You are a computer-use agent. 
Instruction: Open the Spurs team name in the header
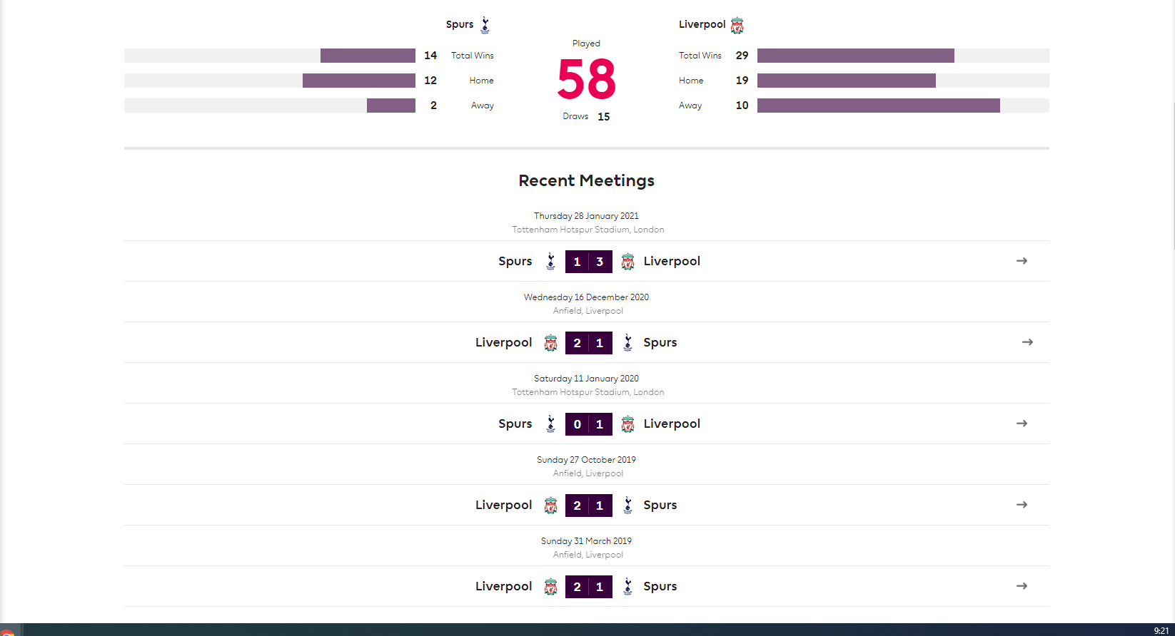coord(460,24)
